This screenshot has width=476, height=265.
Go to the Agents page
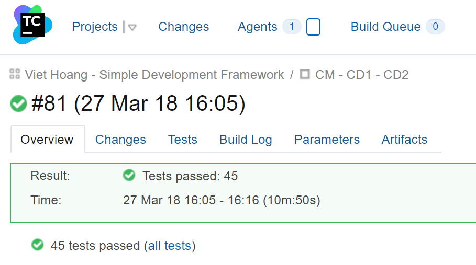click(x=257, y=27)
